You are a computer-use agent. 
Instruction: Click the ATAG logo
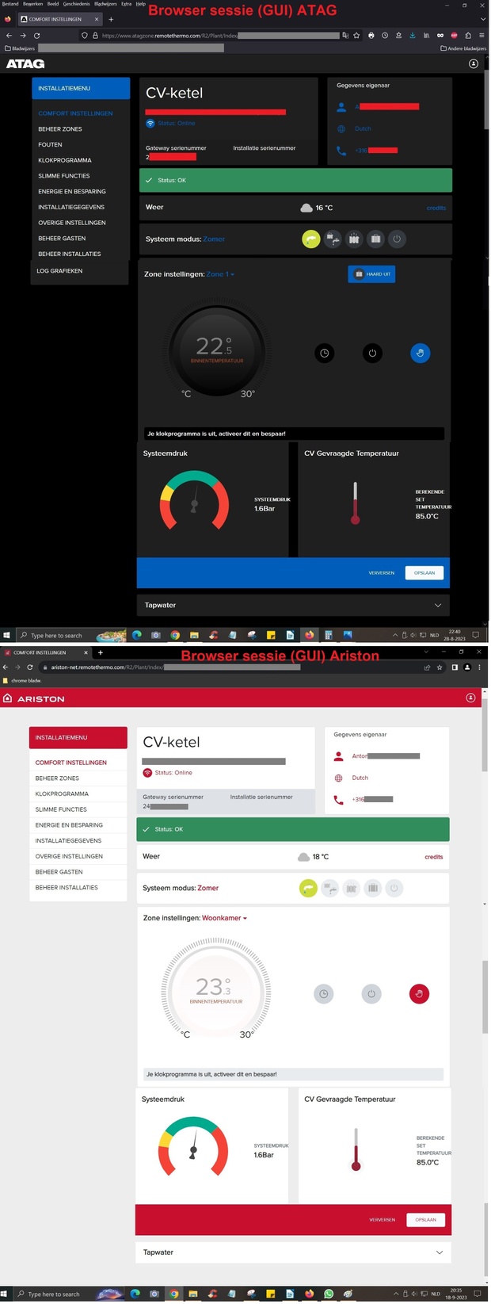[25, 63]
